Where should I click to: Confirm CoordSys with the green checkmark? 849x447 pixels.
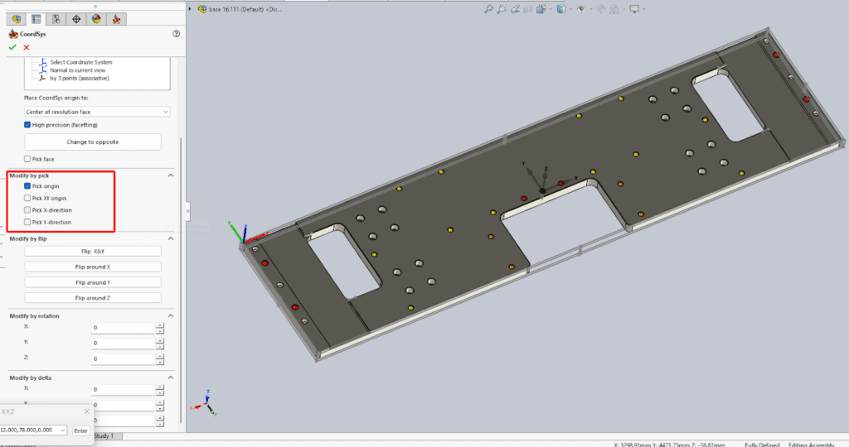[x=12, y=47]
